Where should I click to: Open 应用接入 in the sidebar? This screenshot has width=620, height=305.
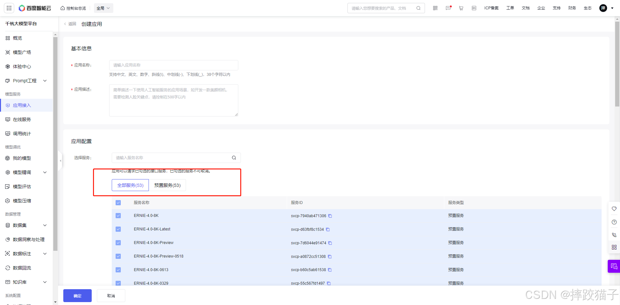point(26,105)
